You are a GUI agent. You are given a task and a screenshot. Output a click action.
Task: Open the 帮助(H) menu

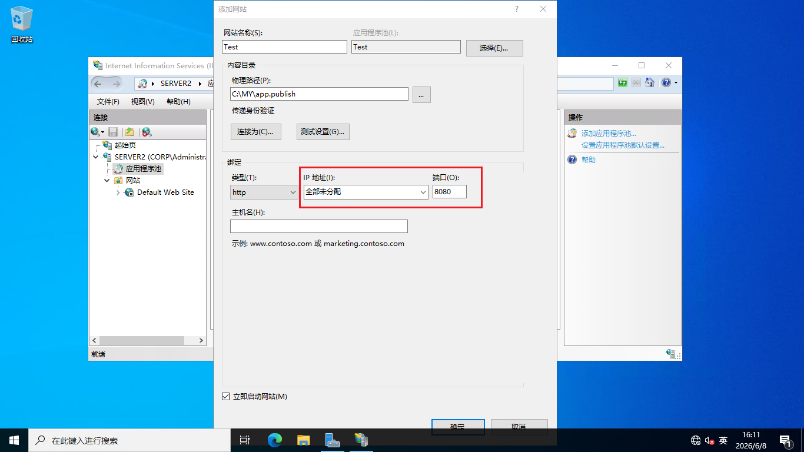click(x=178, y=102)
